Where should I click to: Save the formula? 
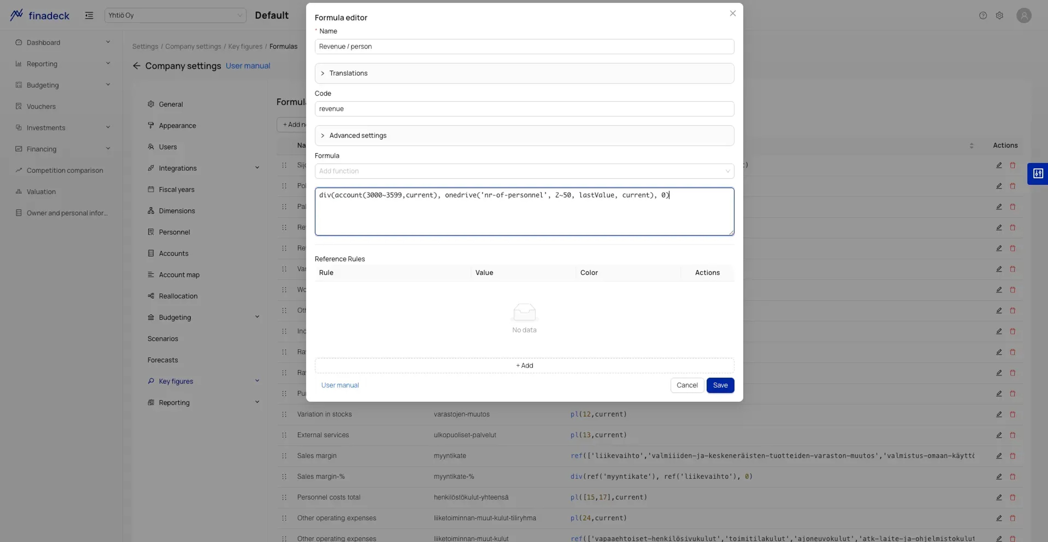(720, 385)
